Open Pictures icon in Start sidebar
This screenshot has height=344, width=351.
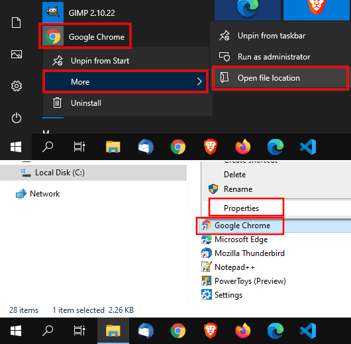tap(17, 54)
